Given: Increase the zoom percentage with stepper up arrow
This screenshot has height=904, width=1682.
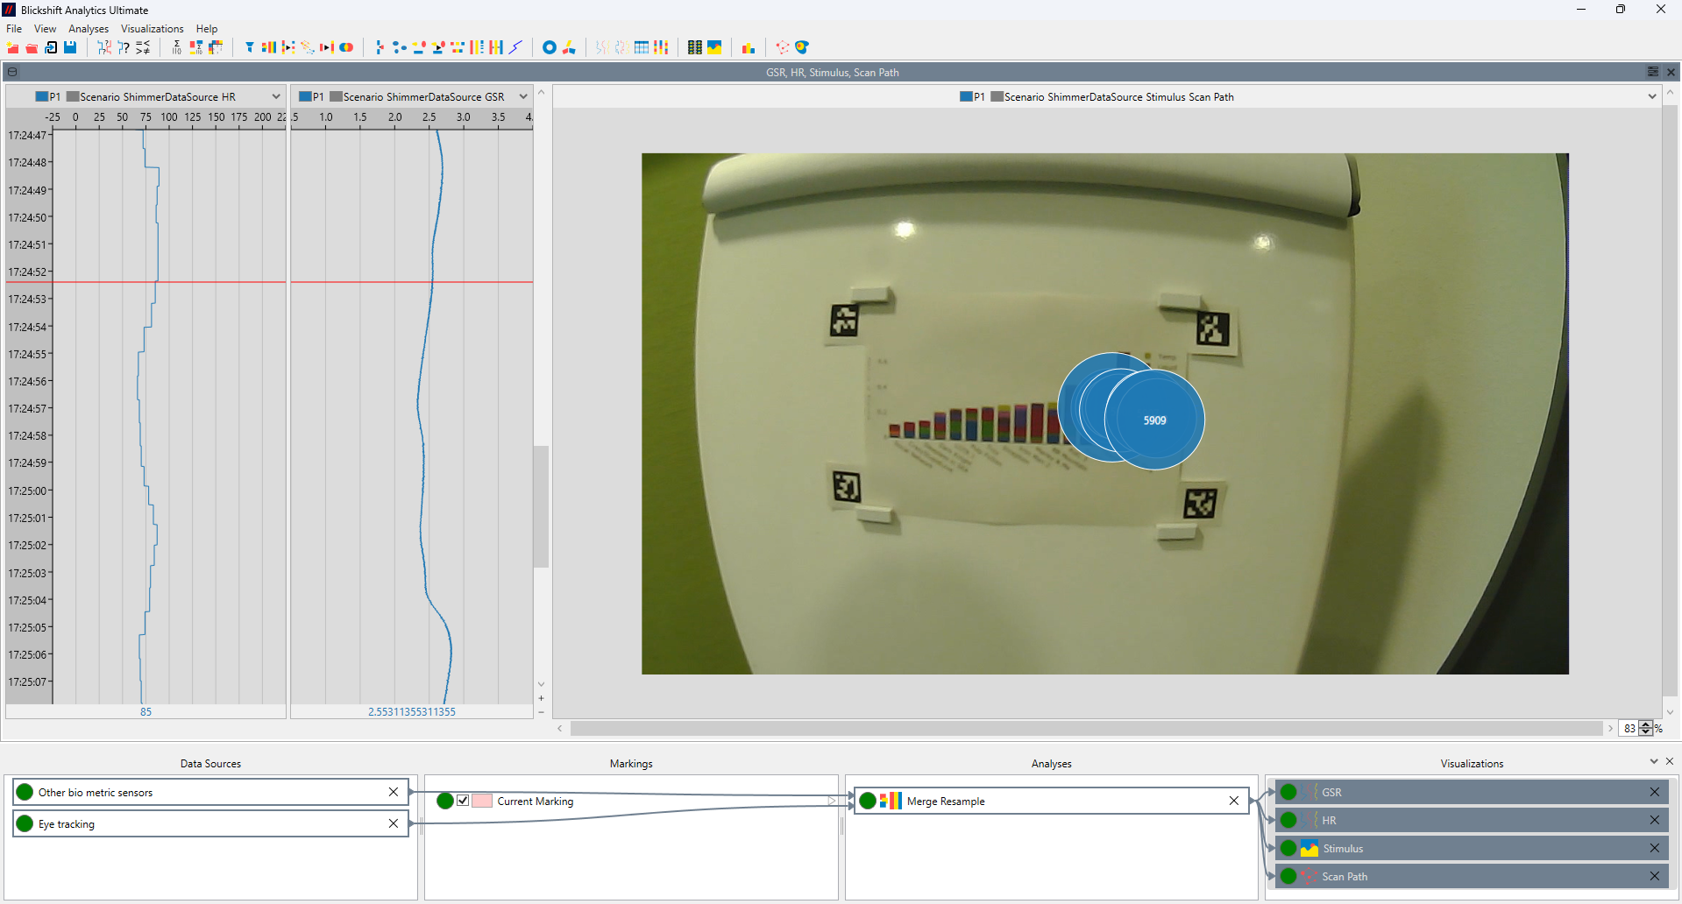Looking at the screenshot, I should 1646,724.
